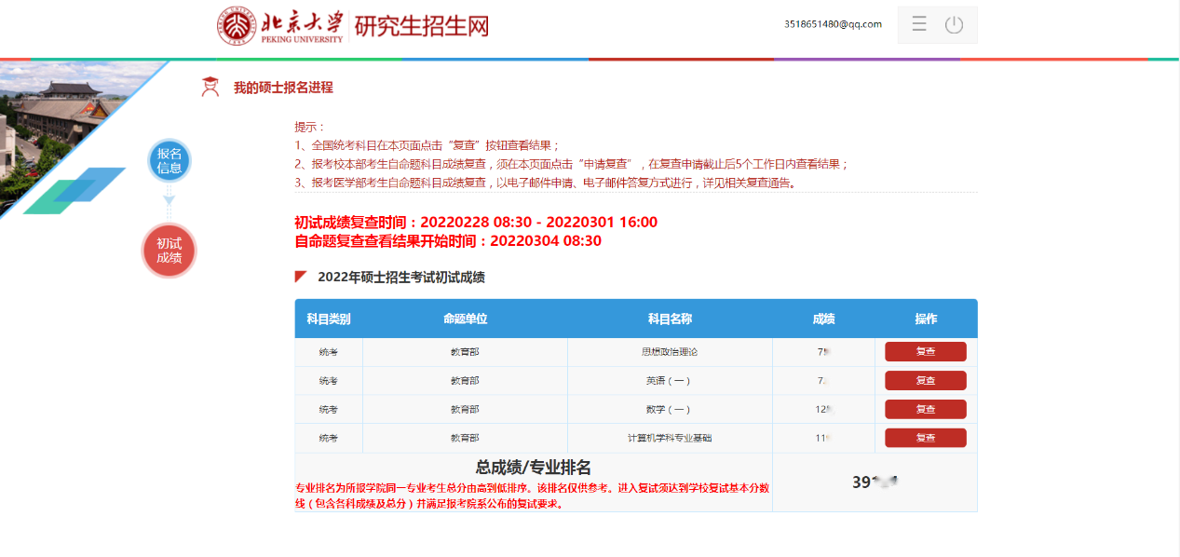Click 复查 for 思想政治理论
The image size is (1180, 557).
click(x=925, y=351)
